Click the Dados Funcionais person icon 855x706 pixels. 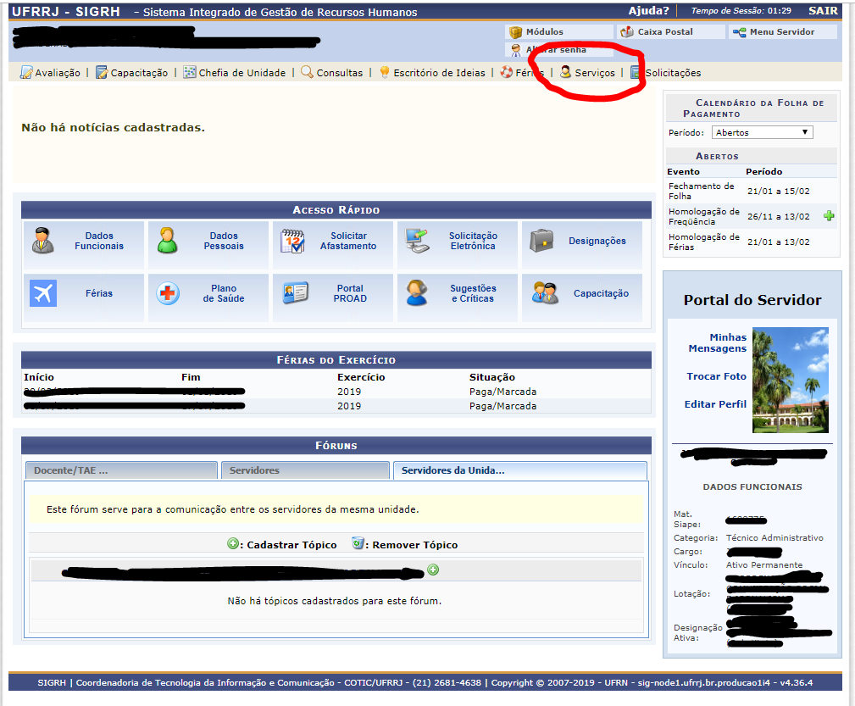[x=43, y=242]
